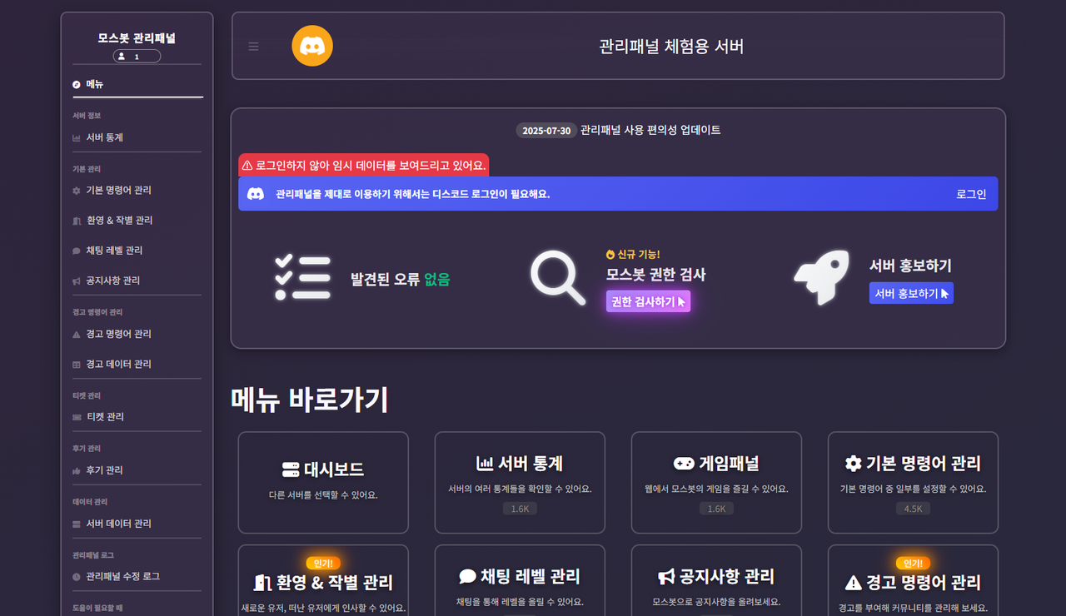Open the 경고 명령어 관리 shortcut card
The width and height of the screenshot is (1066, 616).
pos(913,580)
